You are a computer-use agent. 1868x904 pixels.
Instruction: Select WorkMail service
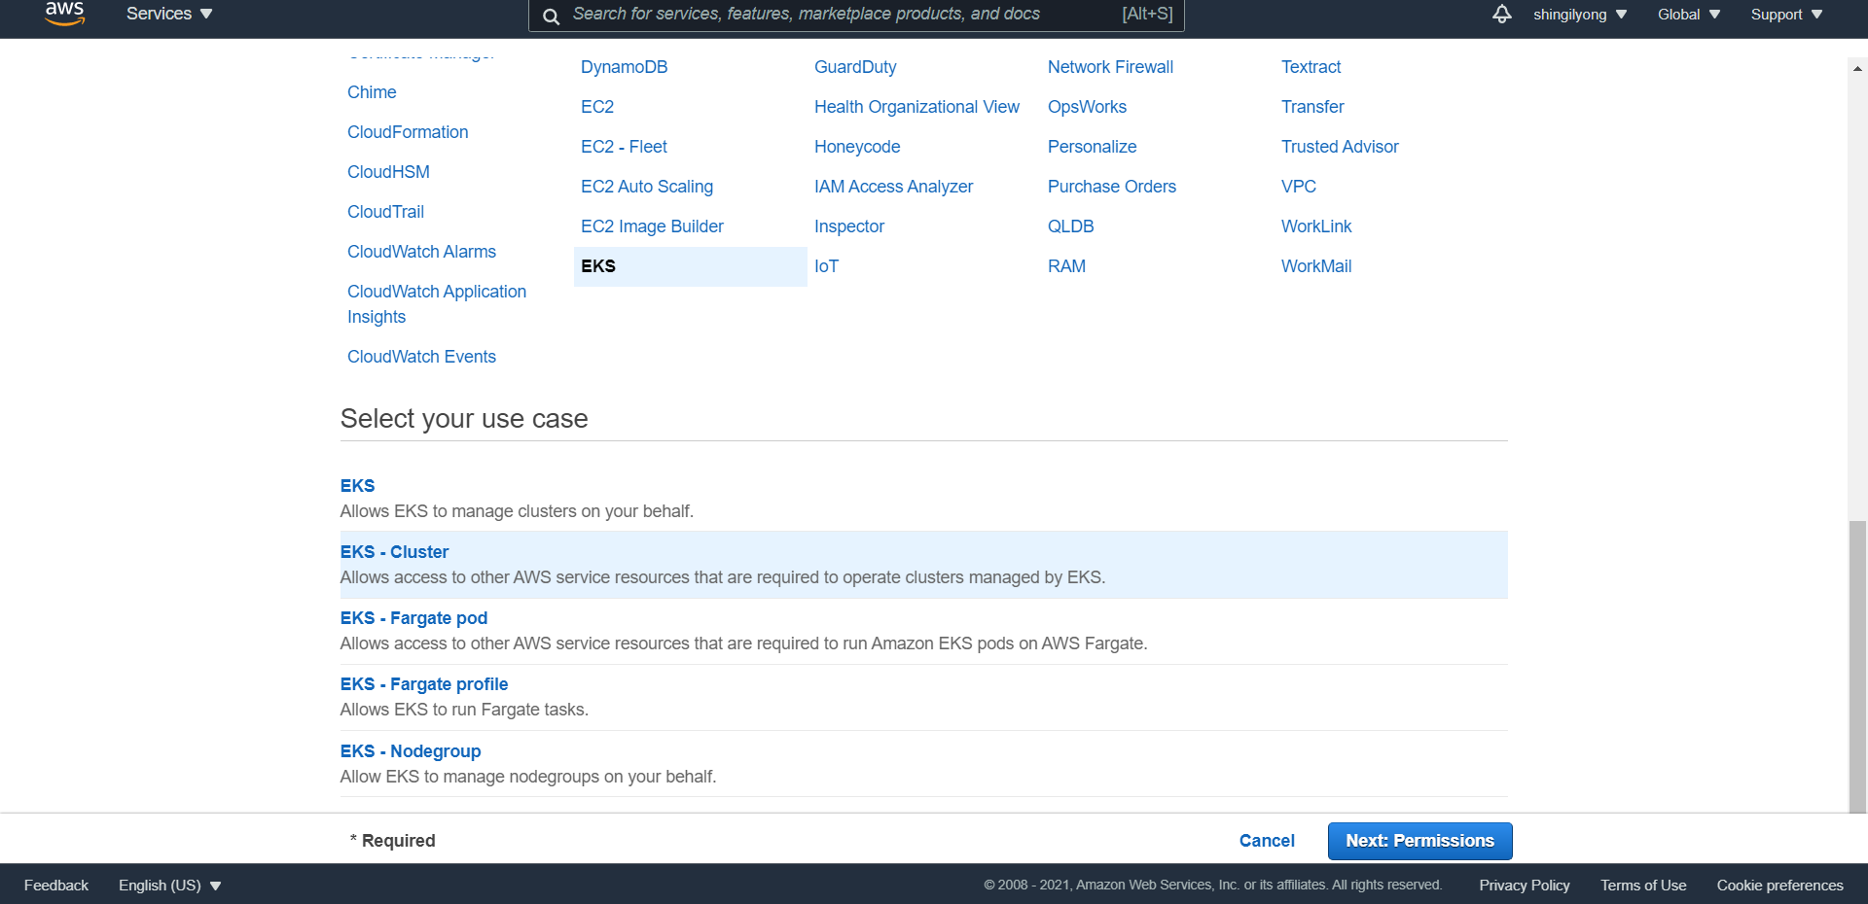[x=1316, y=266]
